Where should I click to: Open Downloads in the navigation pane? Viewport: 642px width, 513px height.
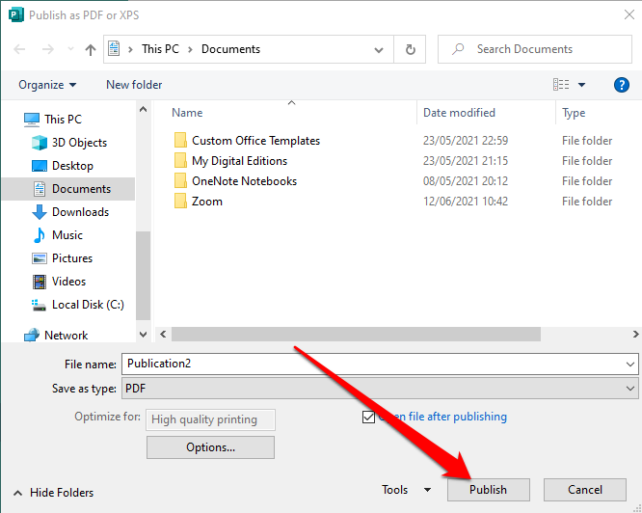[x=80, y=212]
